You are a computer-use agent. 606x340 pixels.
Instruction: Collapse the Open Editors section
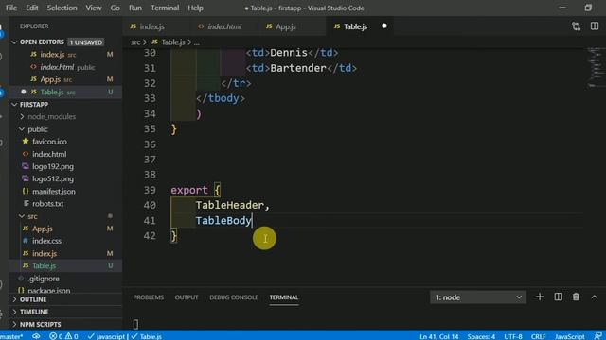click(14, 42)
